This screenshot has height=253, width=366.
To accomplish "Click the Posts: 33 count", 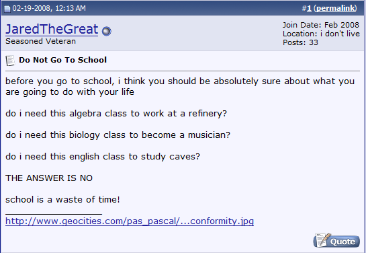I will 300,42.
